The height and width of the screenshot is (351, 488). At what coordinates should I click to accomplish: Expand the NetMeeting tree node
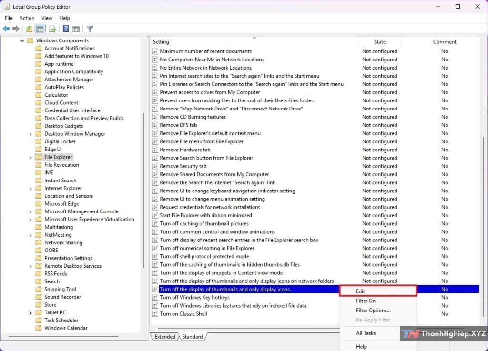tap(30, 235)
